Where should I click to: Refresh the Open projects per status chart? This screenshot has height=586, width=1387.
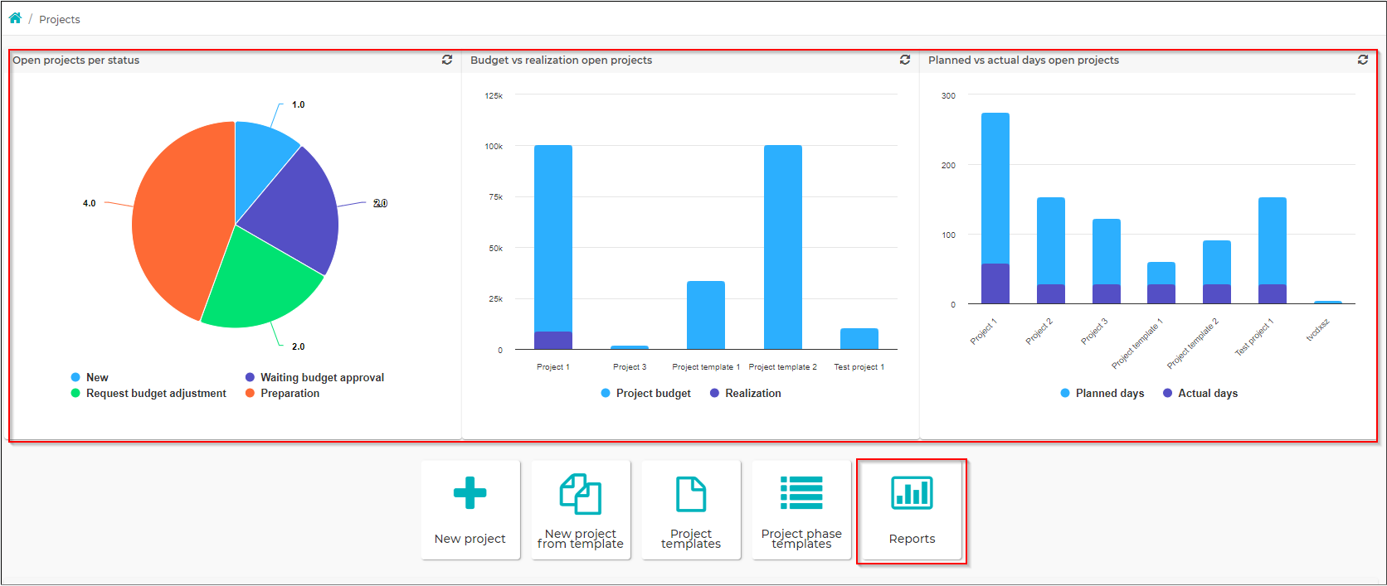pyautogui.click(x=447, y=60)
